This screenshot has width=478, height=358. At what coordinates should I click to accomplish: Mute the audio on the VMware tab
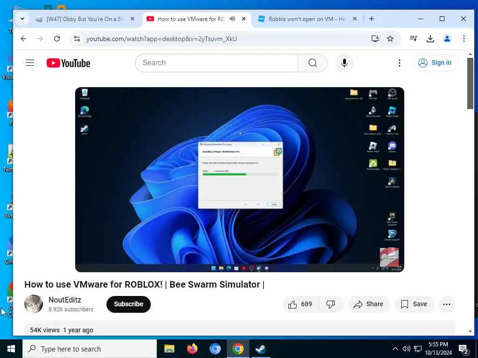coord(232,19)
